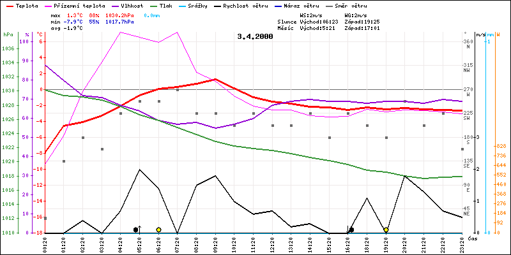Click the yellow sunset marker near 19:20
The height and width of the screenshot is (255, 511).
pyautogui.click(x=386, y=229)
